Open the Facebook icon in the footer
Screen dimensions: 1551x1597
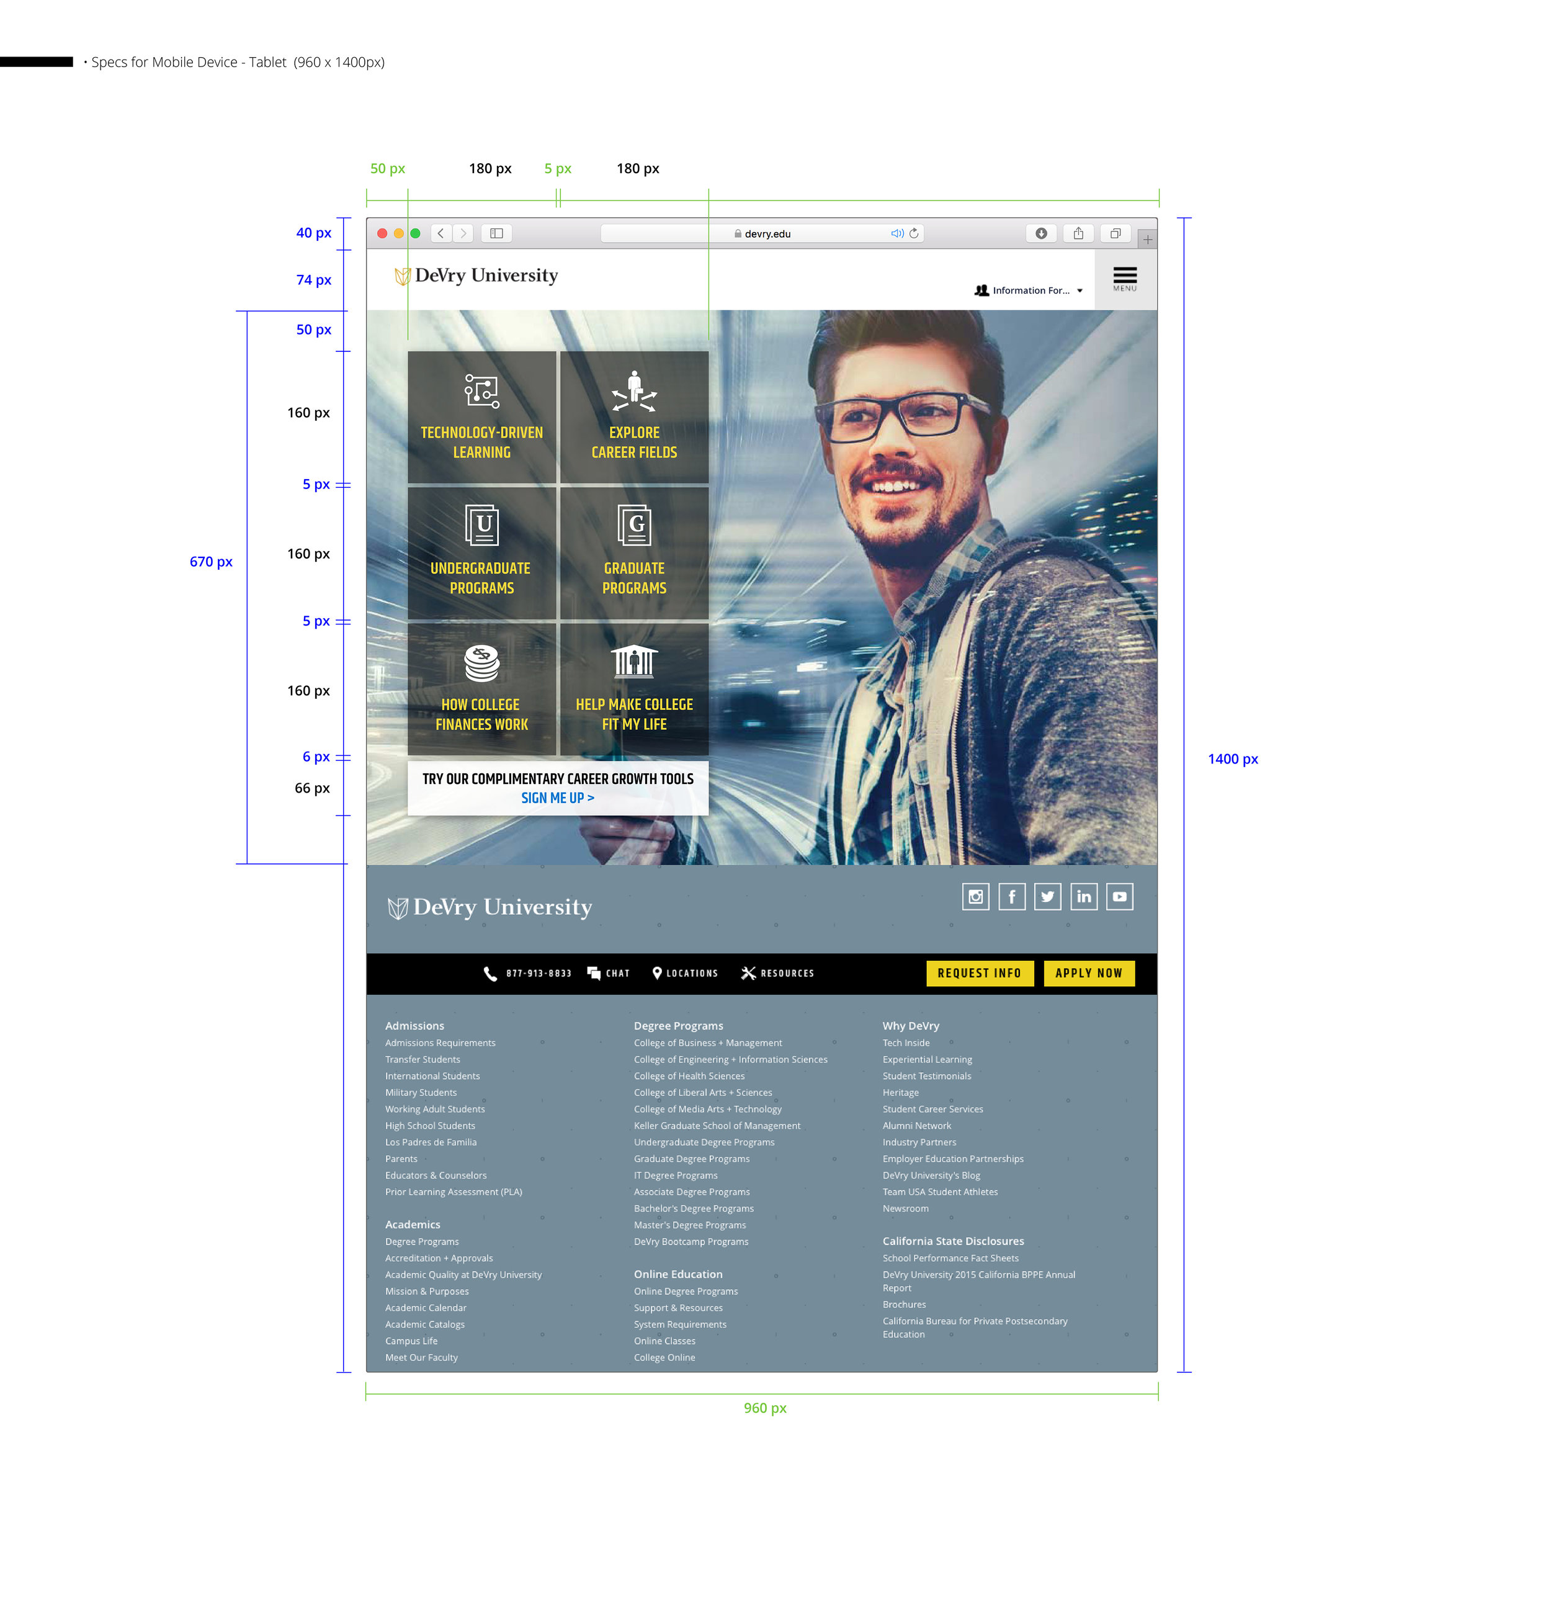1012,897
